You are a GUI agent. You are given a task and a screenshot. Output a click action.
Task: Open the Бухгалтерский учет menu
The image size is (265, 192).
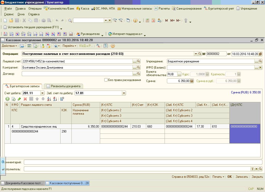pyautogui.click(x=219, y=9)
